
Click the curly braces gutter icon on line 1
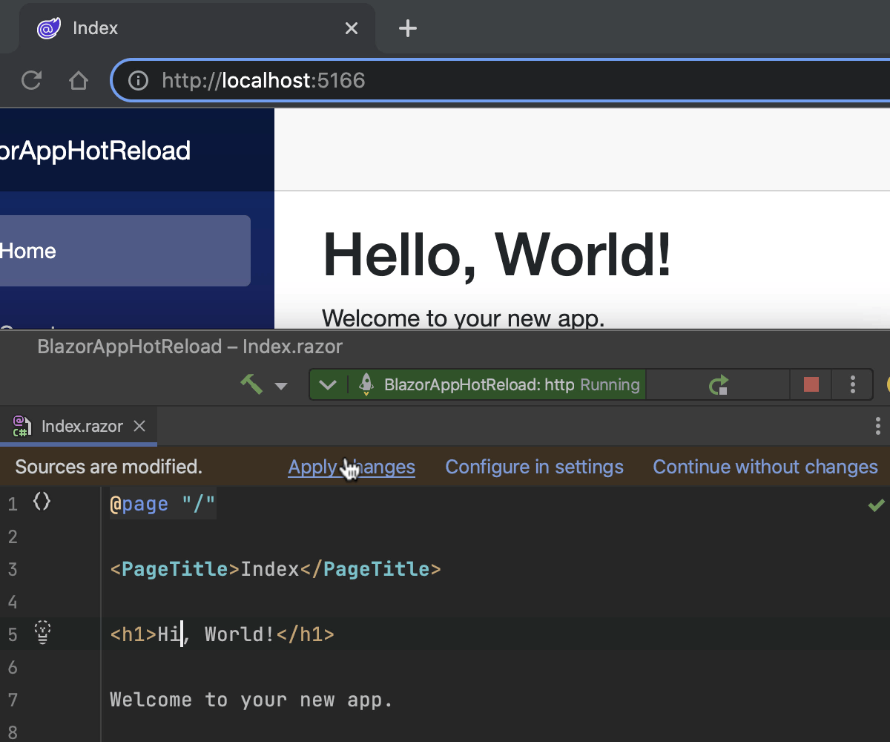42,502
